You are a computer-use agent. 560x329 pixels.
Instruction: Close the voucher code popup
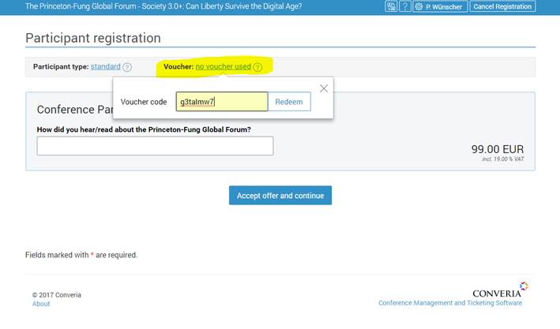click(324, 88)
